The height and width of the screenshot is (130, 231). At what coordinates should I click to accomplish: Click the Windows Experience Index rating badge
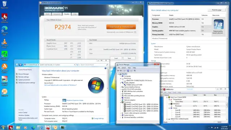click(x=64, y=100)
